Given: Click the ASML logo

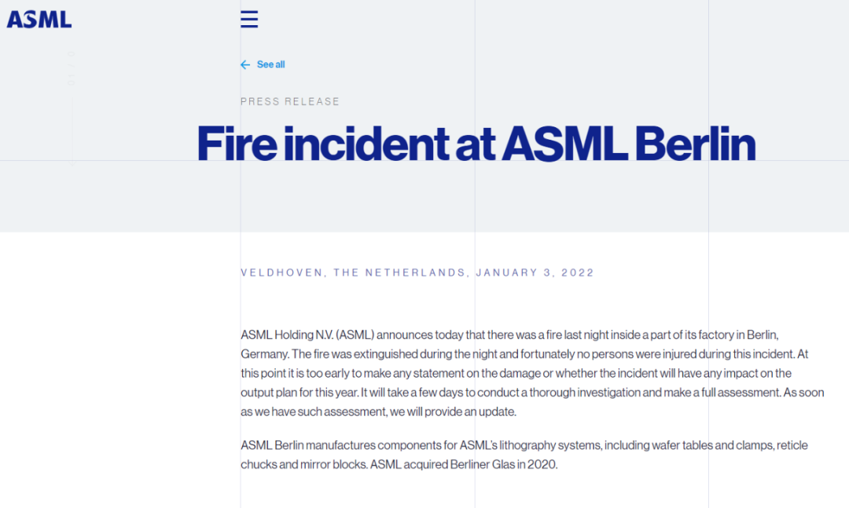Looking at the screenshot, I should [39, 19].
